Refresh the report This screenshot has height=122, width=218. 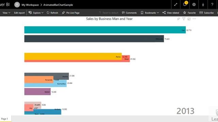coord(52,13)
